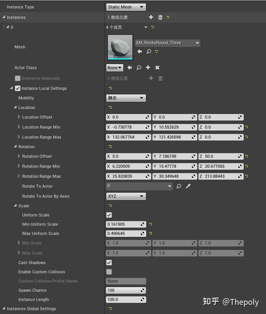Reset the Instances array to default
Screen dimensions: 266x314
[168, 17]
